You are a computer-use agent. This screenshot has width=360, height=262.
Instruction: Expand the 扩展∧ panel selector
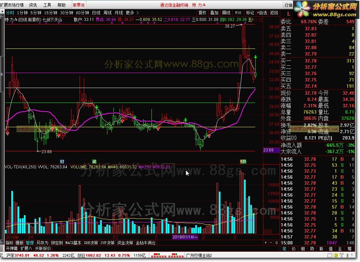coord(26,248)
